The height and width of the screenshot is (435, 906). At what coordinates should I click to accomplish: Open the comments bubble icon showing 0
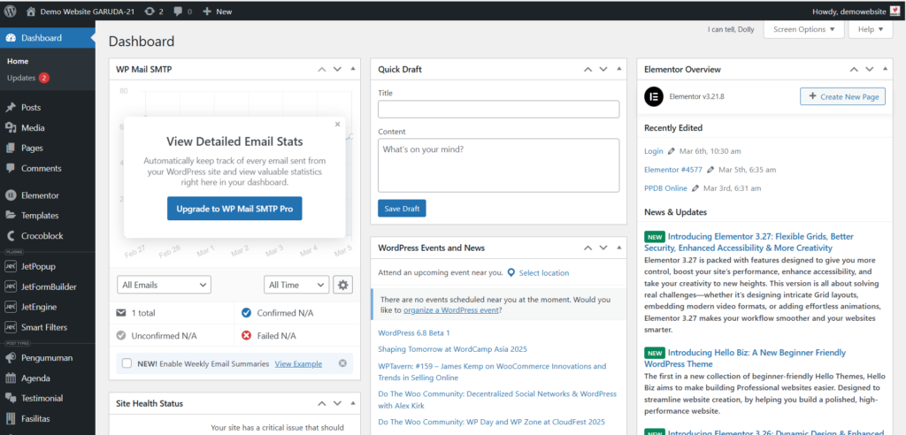(x=180, y=11)
